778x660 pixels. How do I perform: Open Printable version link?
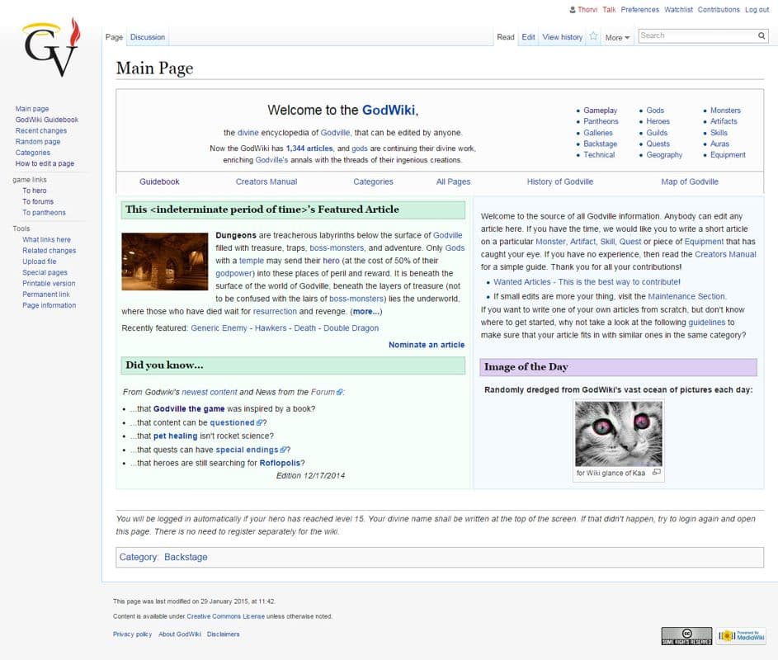click(x=49, y=283)
